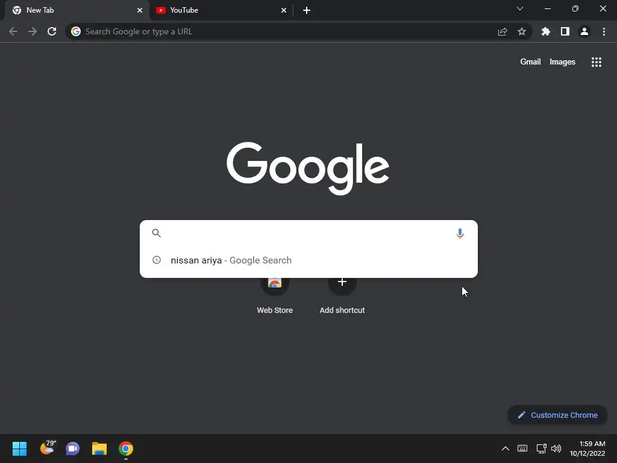Image resolution: width=617 pixels, height=463 pixels.
Task: Start voice search with microphone icon
Action: (460, 233)
